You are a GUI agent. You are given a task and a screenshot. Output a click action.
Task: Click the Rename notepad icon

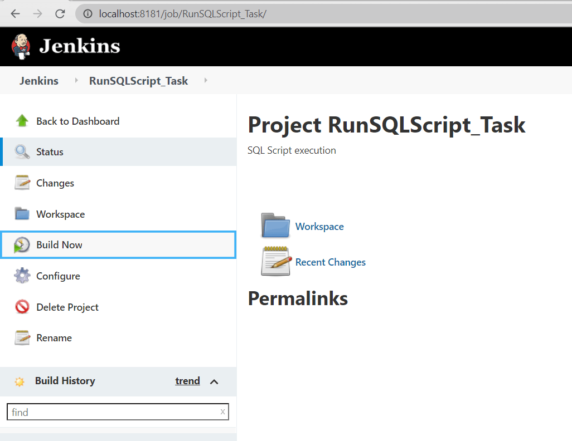pyautogui.click(x=22, y=338)
